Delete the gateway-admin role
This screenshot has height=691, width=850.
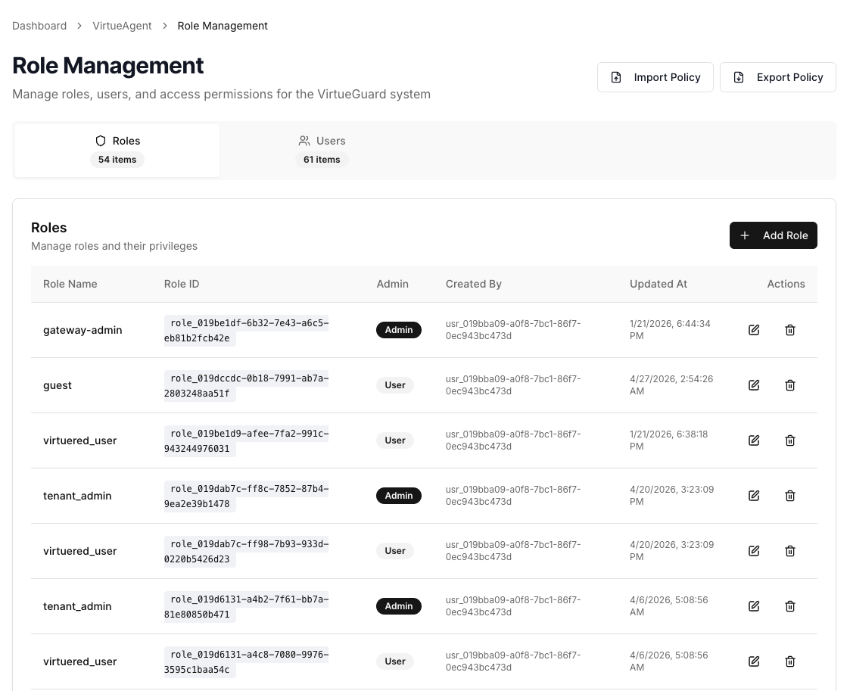pyautogui.click(x=790, y=330)
